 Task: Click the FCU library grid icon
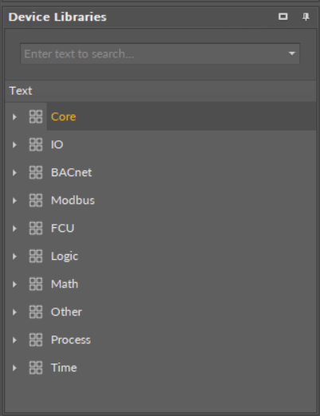click(36, 229)
